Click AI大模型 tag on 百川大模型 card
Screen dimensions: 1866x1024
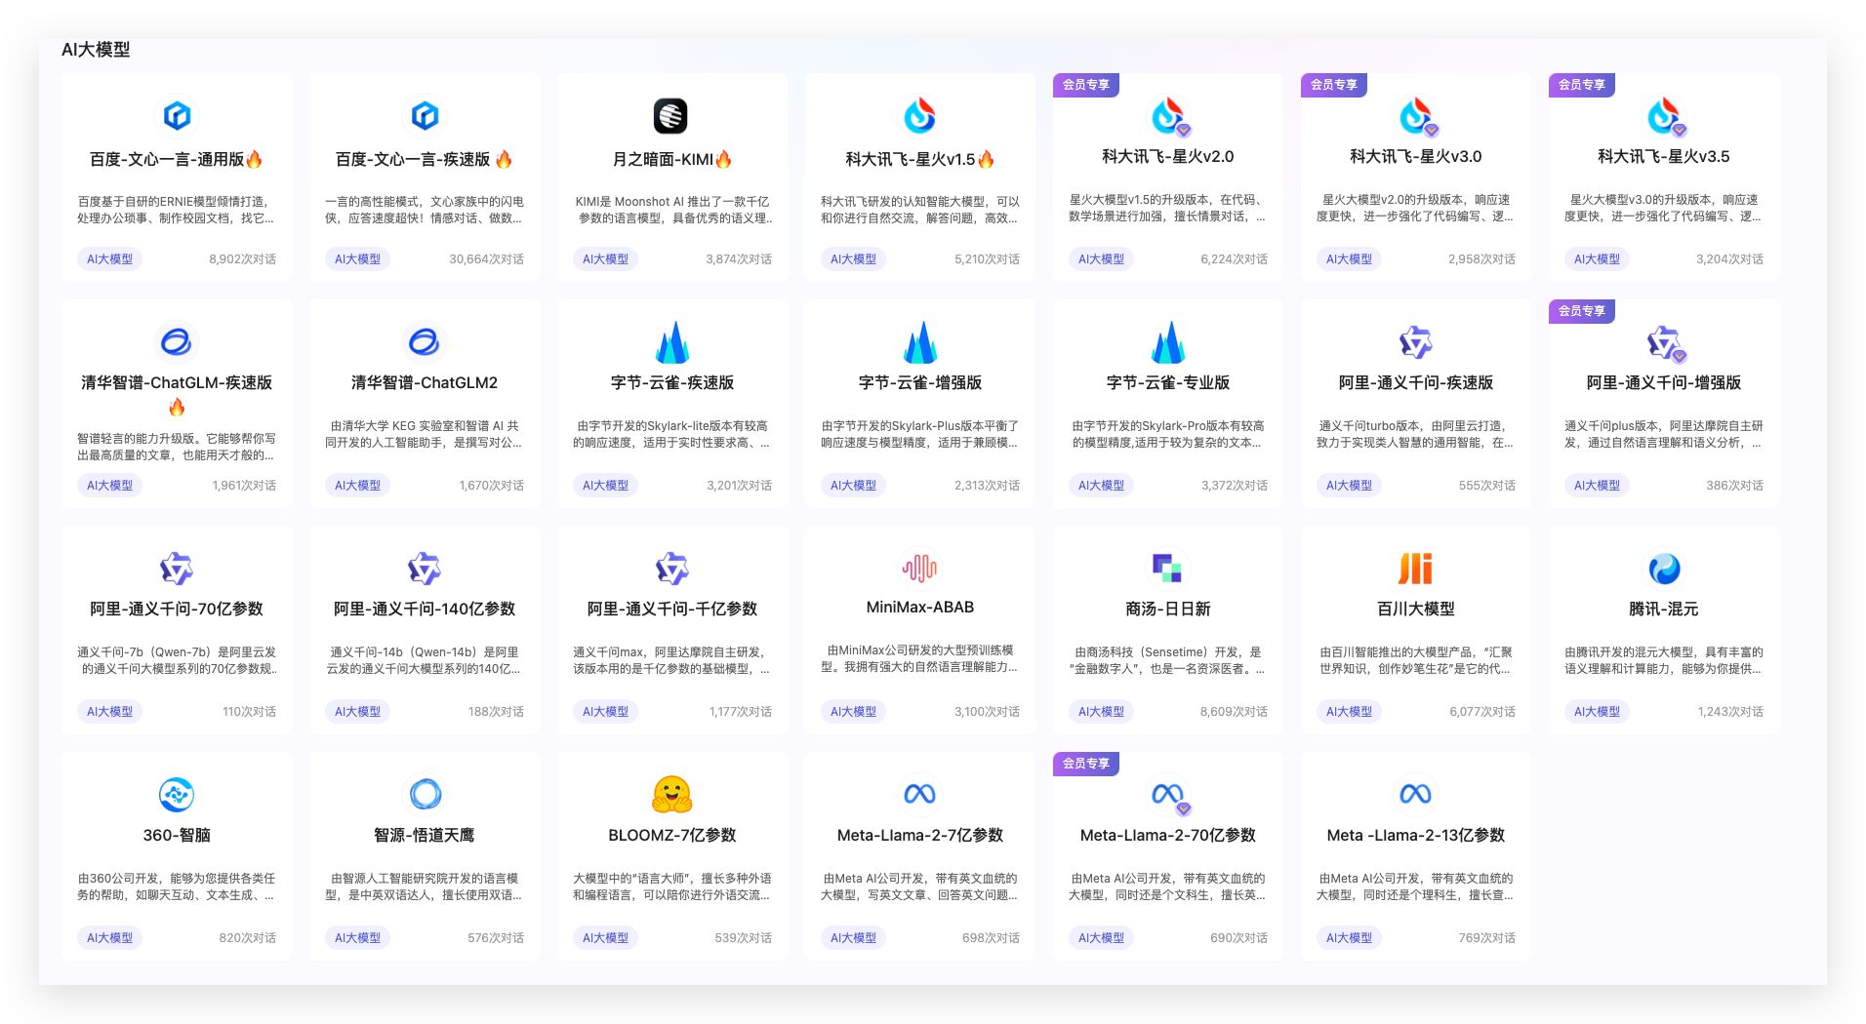pyautogui.click(x=1349, y=712)
